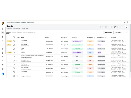Check the box for row 7 Sita Verma
The image size is (131, 98).
click(14, 65)
